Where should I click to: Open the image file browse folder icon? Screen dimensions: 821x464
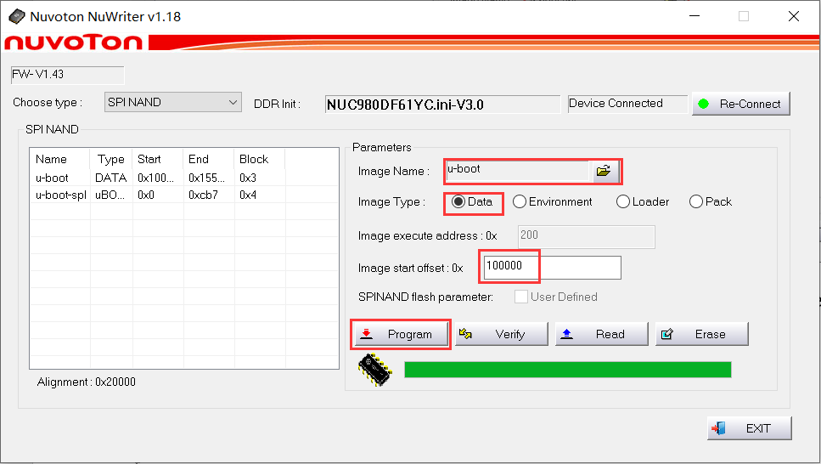pos(605,171)
